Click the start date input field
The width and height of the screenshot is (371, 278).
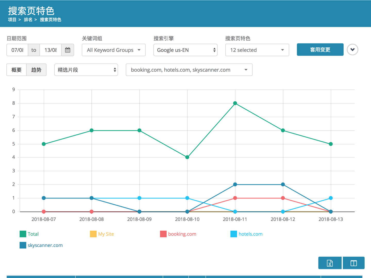[x=17, y=50]
